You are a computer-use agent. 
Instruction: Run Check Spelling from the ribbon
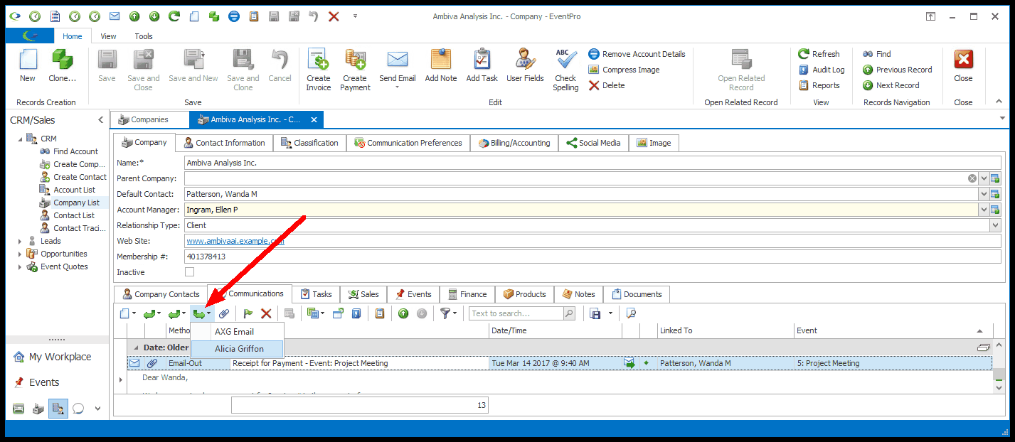click(566, 70)
